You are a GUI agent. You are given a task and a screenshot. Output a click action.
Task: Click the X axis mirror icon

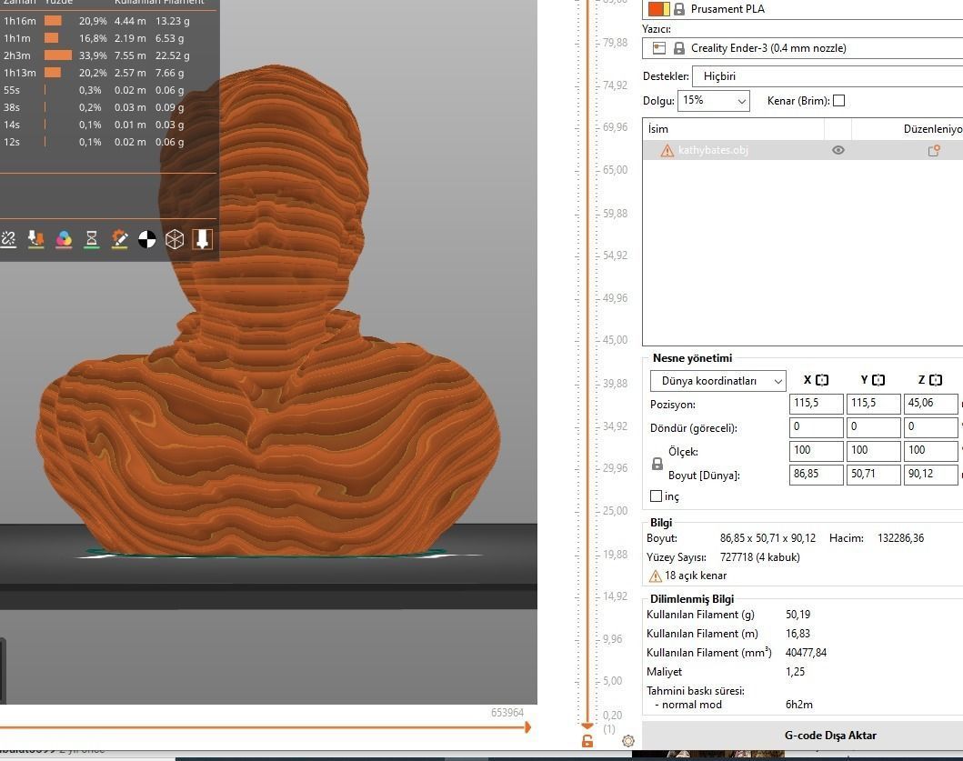[822, 380]
